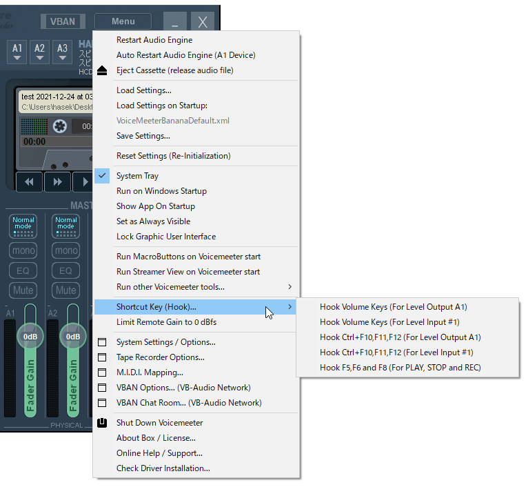Open Online Help / Support...
The image size is (528, 487).
(196, 453)
